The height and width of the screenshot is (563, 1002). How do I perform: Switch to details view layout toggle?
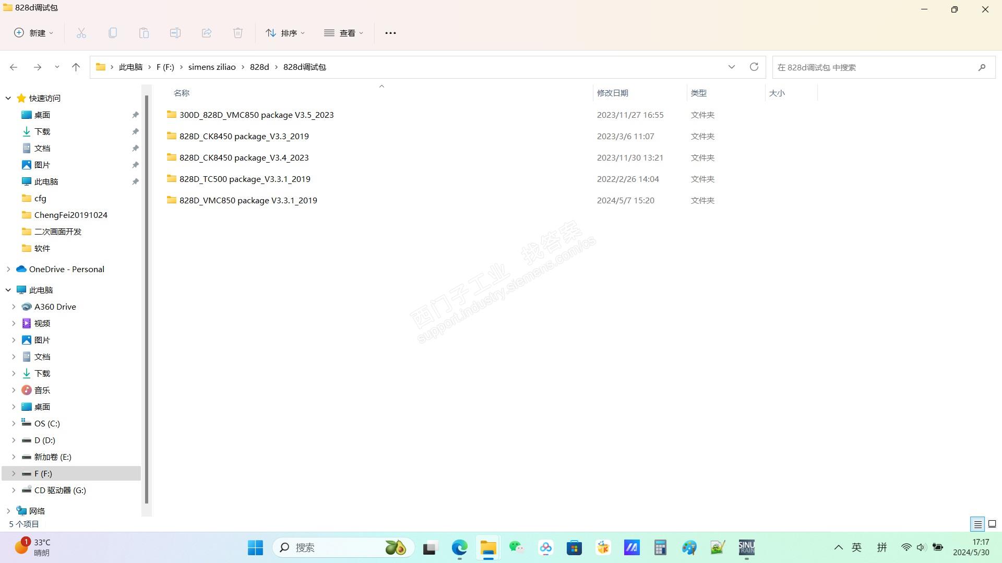pyautogui.click(x=977, y=524)
